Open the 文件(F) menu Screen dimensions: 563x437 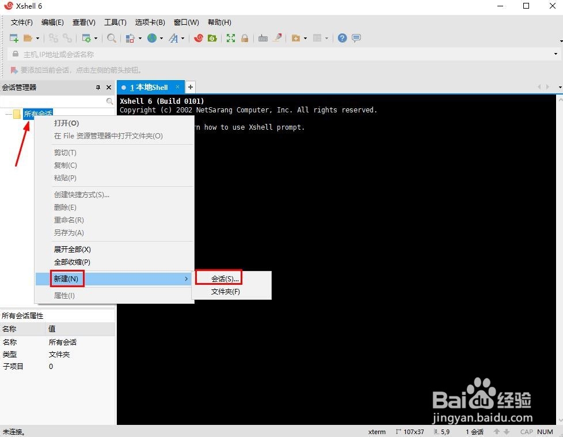21,22
